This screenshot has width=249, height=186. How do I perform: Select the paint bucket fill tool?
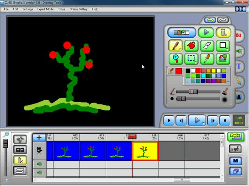click(191, 45)
